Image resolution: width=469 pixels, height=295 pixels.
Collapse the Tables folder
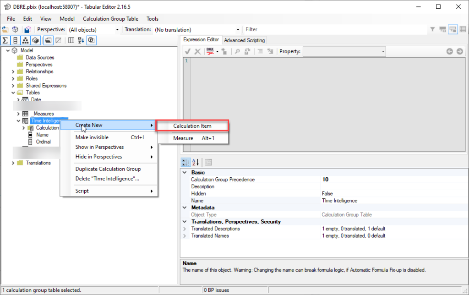pos(13,93)
